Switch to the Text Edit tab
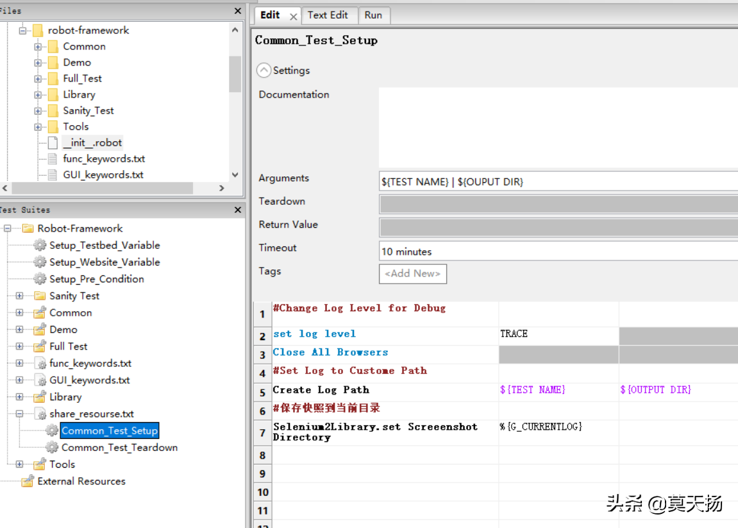The image size is (738, 528). tap(328, 15)
